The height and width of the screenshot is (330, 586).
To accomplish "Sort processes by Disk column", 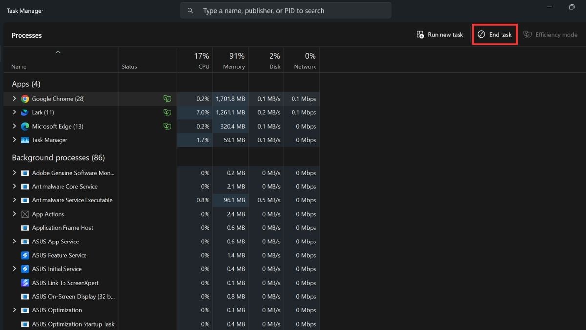I will click(266, 60).
